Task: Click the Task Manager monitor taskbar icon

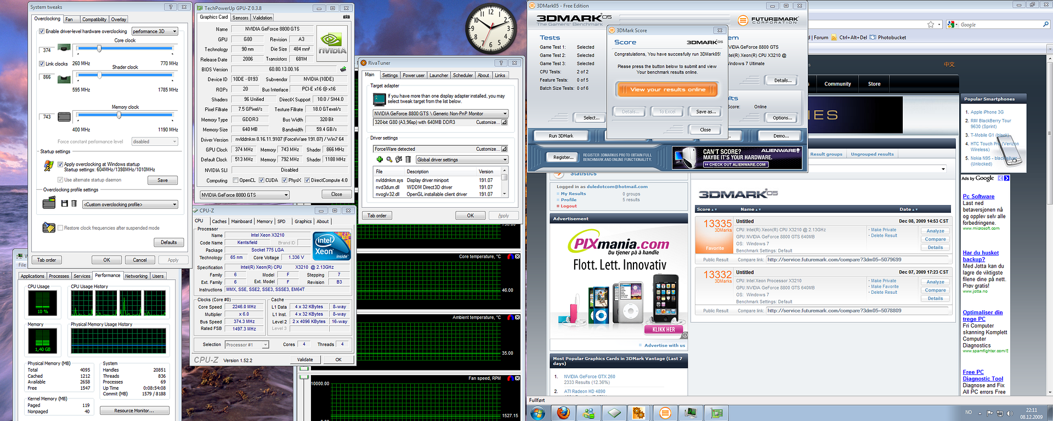Action: tap(690, 413)
